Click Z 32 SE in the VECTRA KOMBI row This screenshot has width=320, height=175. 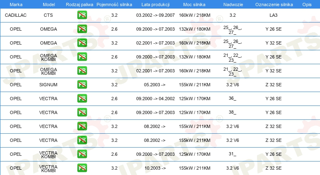click(273, 168)
